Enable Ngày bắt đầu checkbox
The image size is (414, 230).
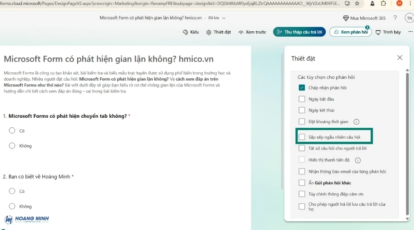[x=302, y=99]
